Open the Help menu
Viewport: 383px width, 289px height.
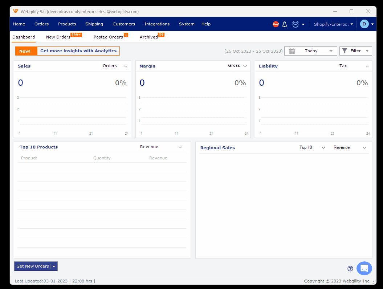pyautogui.click(x=206, y=24)
